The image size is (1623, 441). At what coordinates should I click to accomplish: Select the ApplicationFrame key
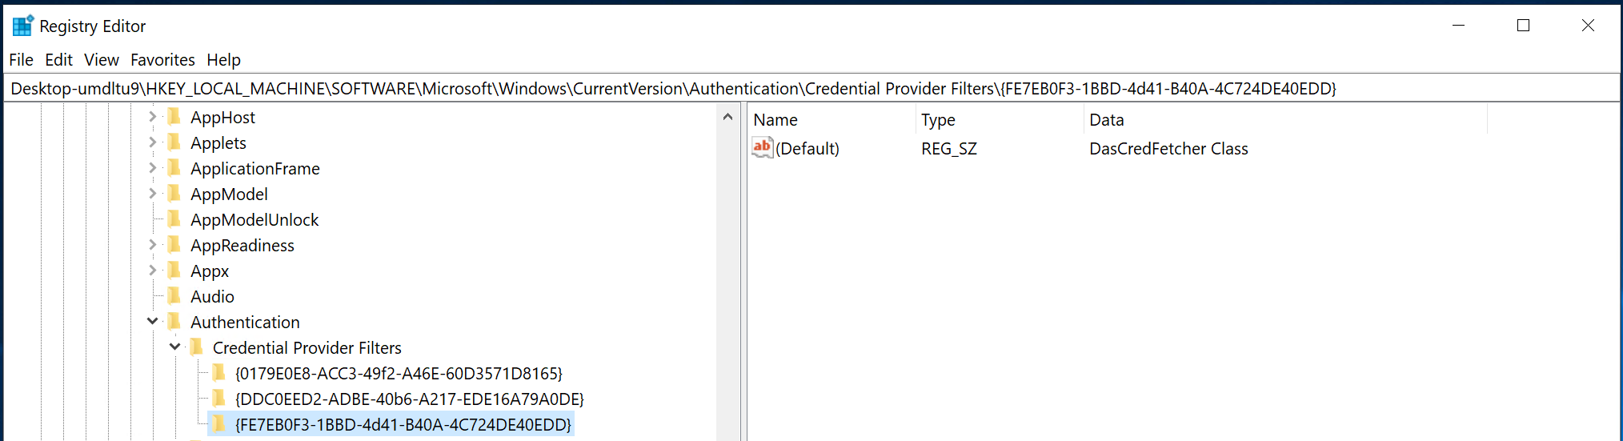(x=254, y=168)
